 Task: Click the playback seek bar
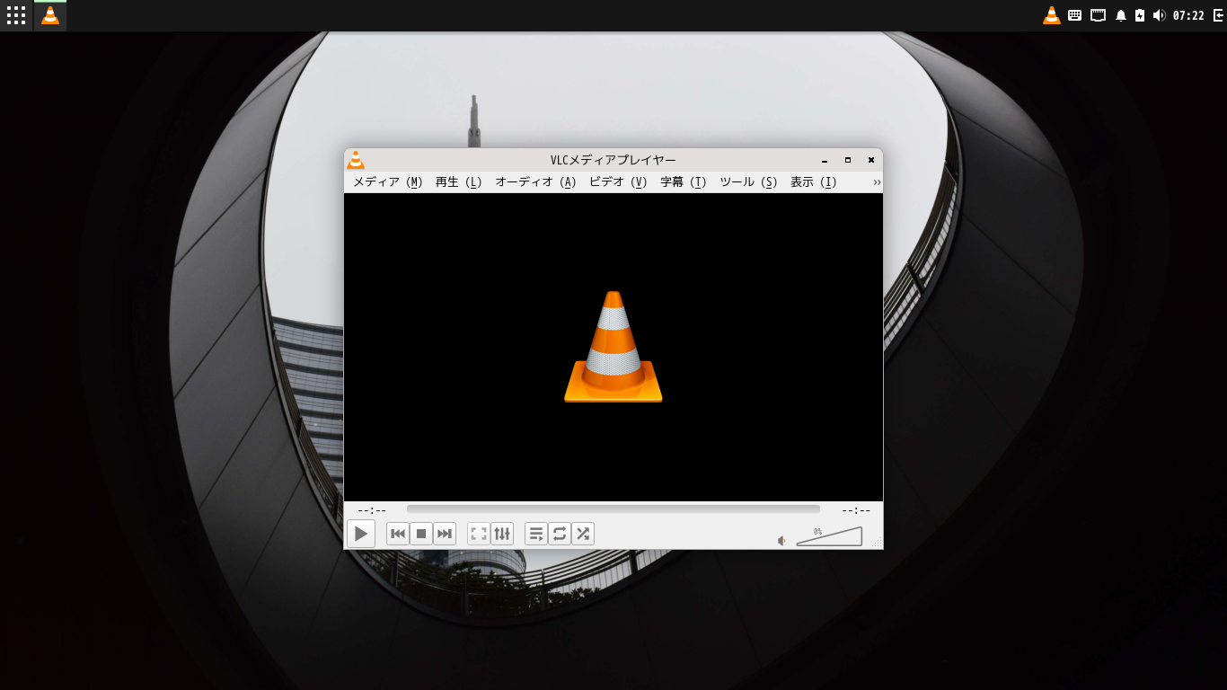point(613,509)
